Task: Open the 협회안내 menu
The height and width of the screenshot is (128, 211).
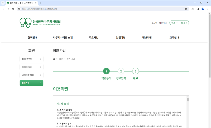Action: [x=32, y=38]
